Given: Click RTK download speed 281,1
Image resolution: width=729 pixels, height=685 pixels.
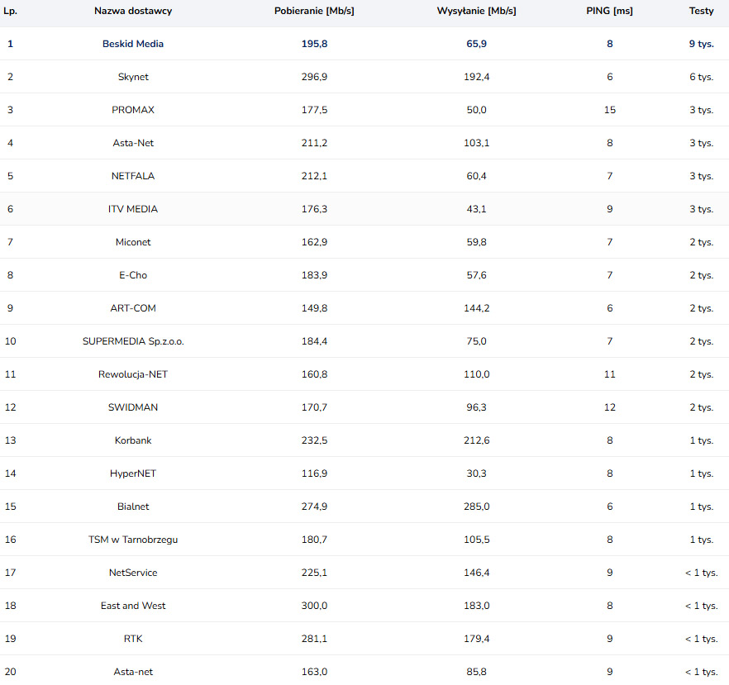Looking at the screenshot, I should point(314,638).
